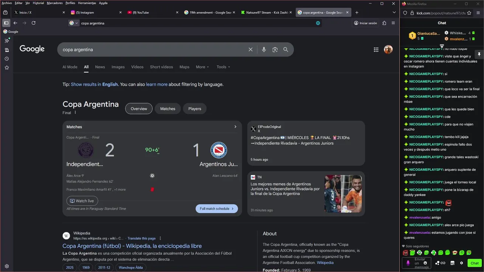Open chat settings gear in Kick
This screenshot has height=272, width=484.
tap(462, 263)
